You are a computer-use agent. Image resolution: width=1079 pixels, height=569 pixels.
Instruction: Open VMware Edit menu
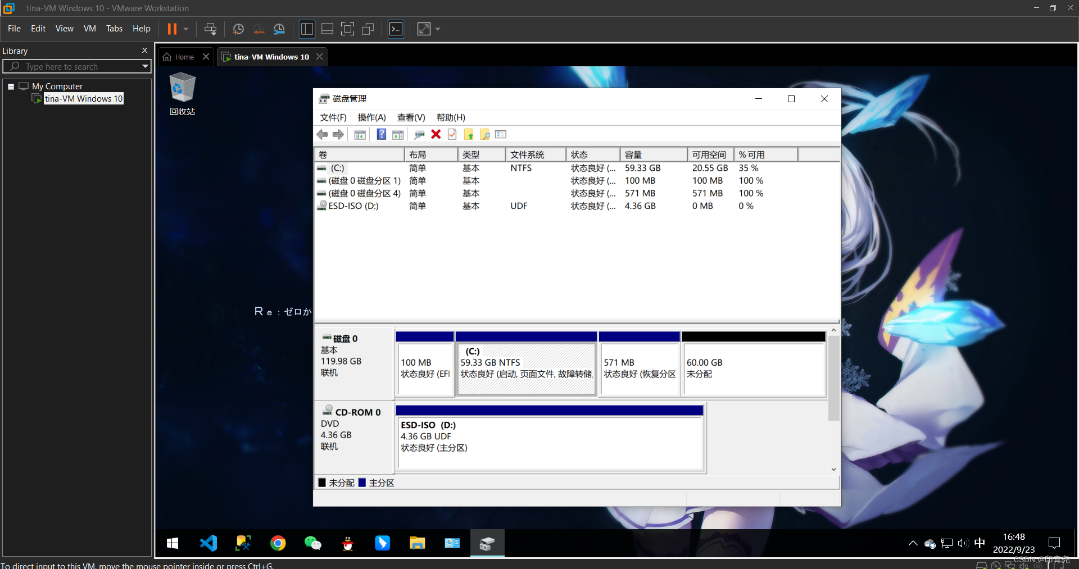pos(38,28)
